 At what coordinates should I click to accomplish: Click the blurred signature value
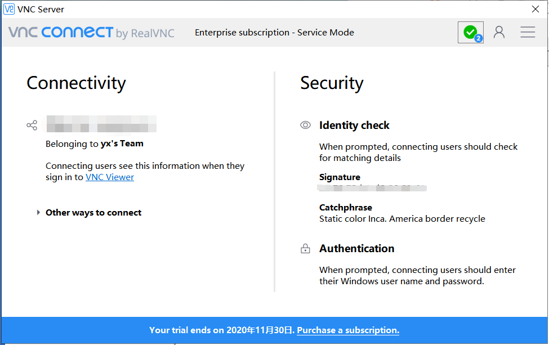[372, 188]
